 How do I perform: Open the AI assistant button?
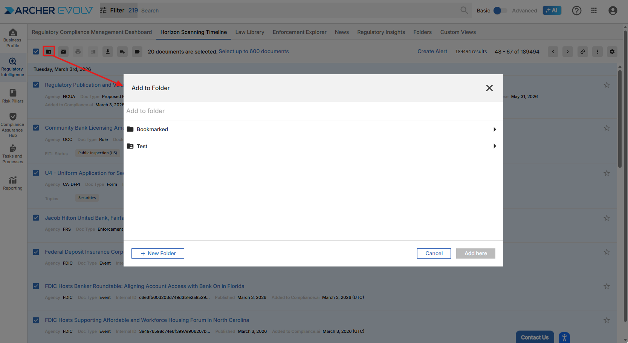point(552,11)
